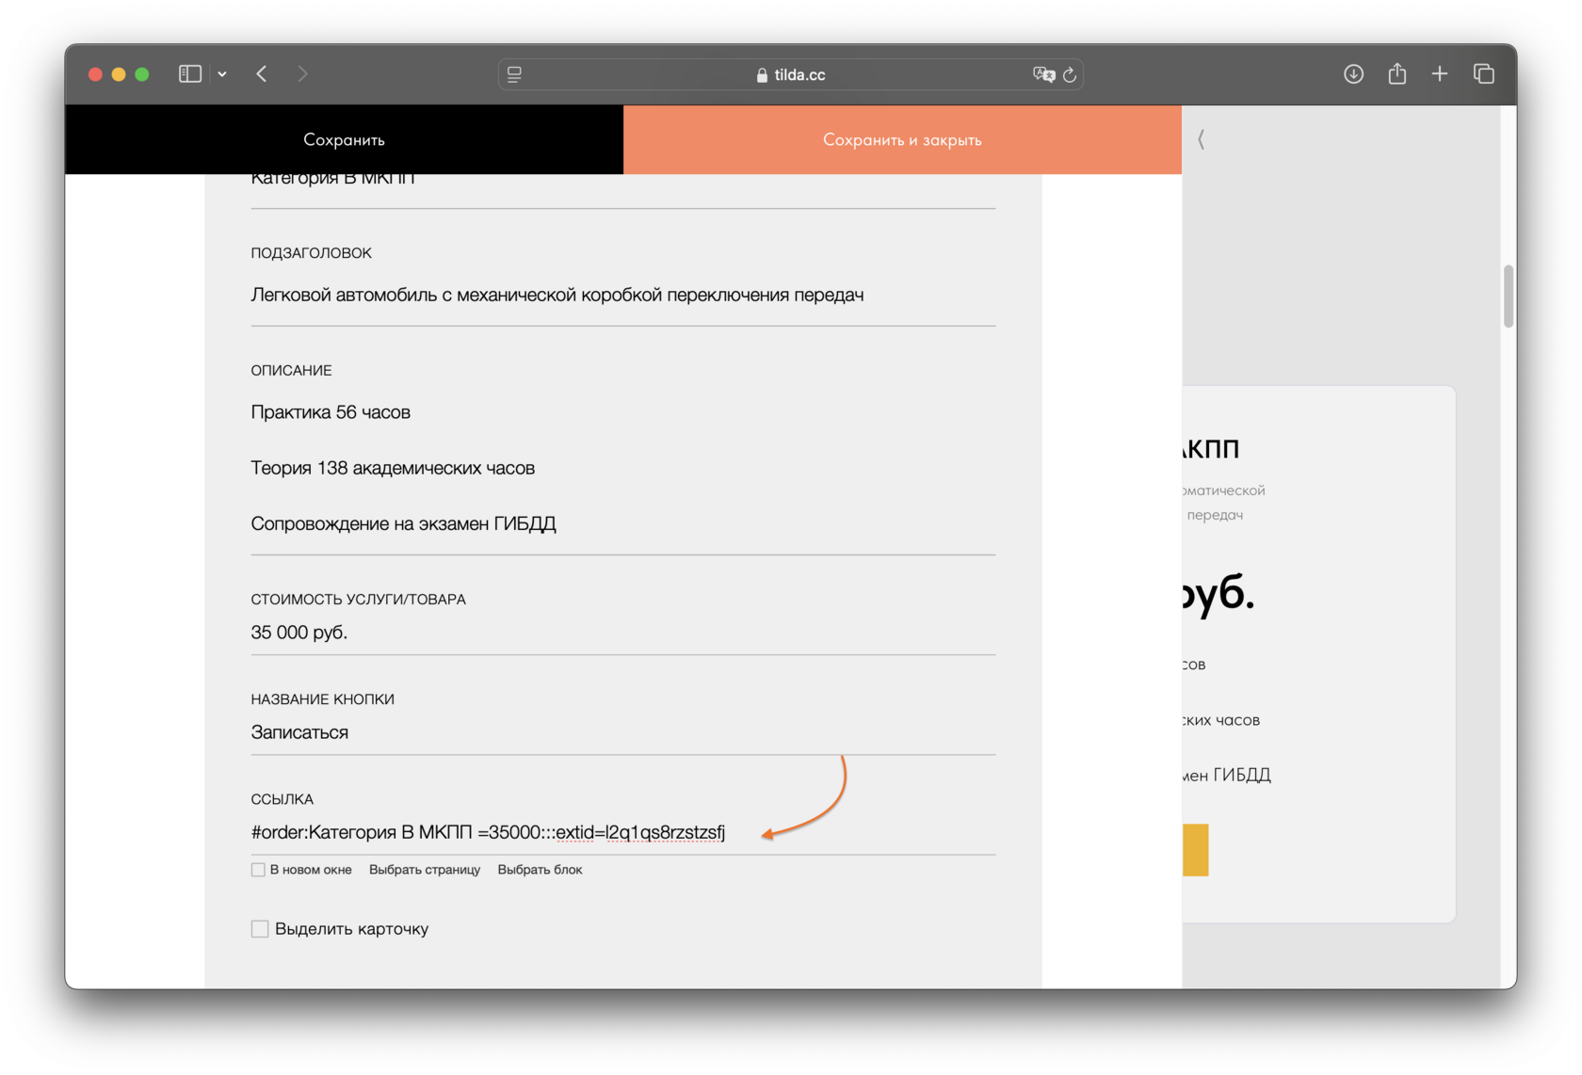
Task: Open the Share icon
Action: (x=1396, y=72)
